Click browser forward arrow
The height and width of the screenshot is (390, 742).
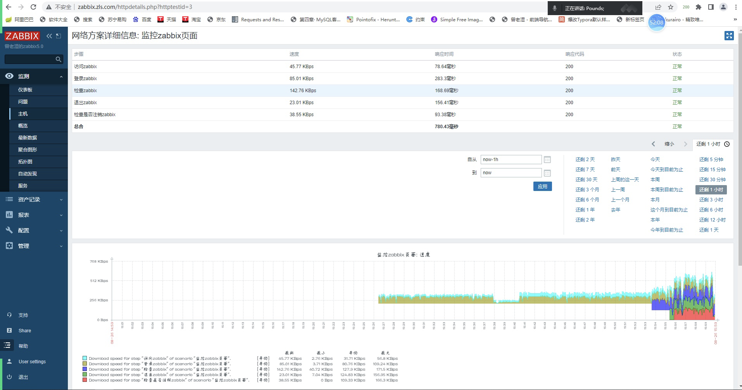pos(21,7)
